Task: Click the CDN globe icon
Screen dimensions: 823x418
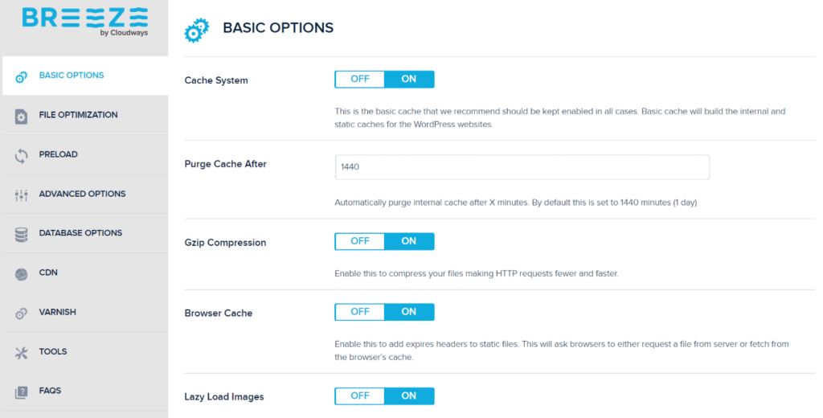Action: coord(22,273)
